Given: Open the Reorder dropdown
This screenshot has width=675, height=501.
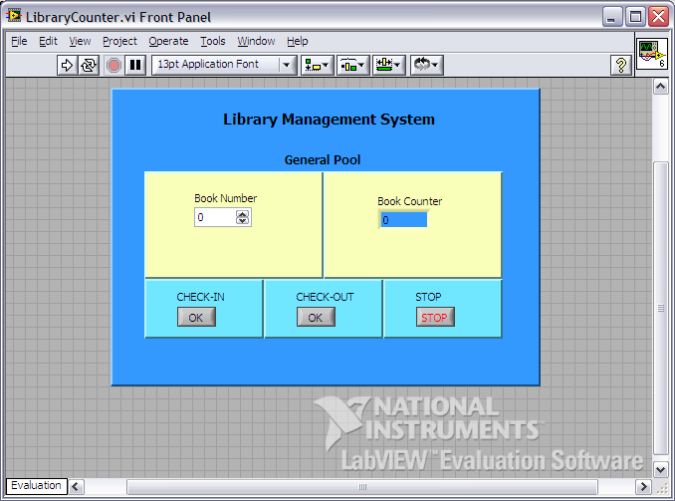Looking at the screenshot, I should pos(426,65).
